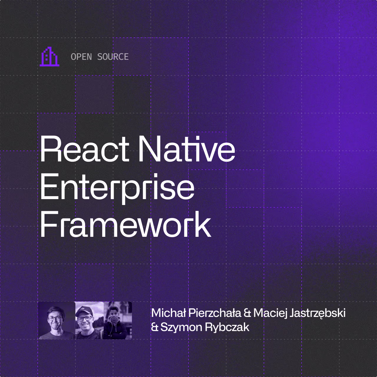This screenshot has height=377, width=377.
Task: Click the purple building logo icon
Action: coord(49,57)
